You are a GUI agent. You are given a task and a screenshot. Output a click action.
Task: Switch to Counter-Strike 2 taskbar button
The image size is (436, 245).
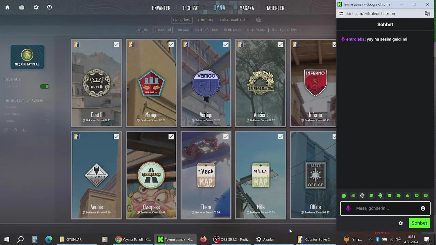tap(314, 239)
